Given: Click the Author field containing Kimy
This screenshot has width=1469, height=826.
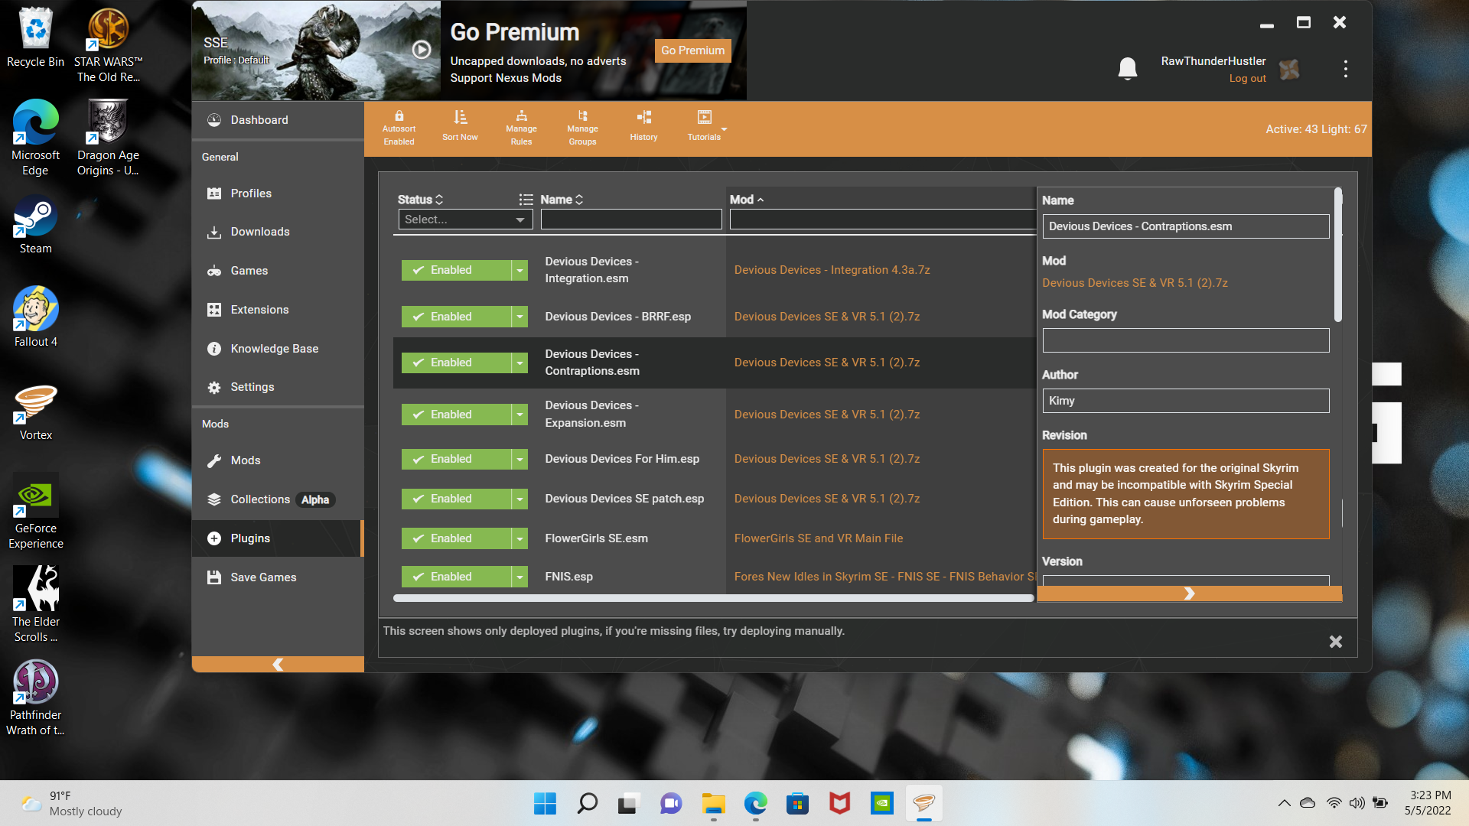Looking at the screenshot, I should pyautogui.click(x=1186, y=401).
